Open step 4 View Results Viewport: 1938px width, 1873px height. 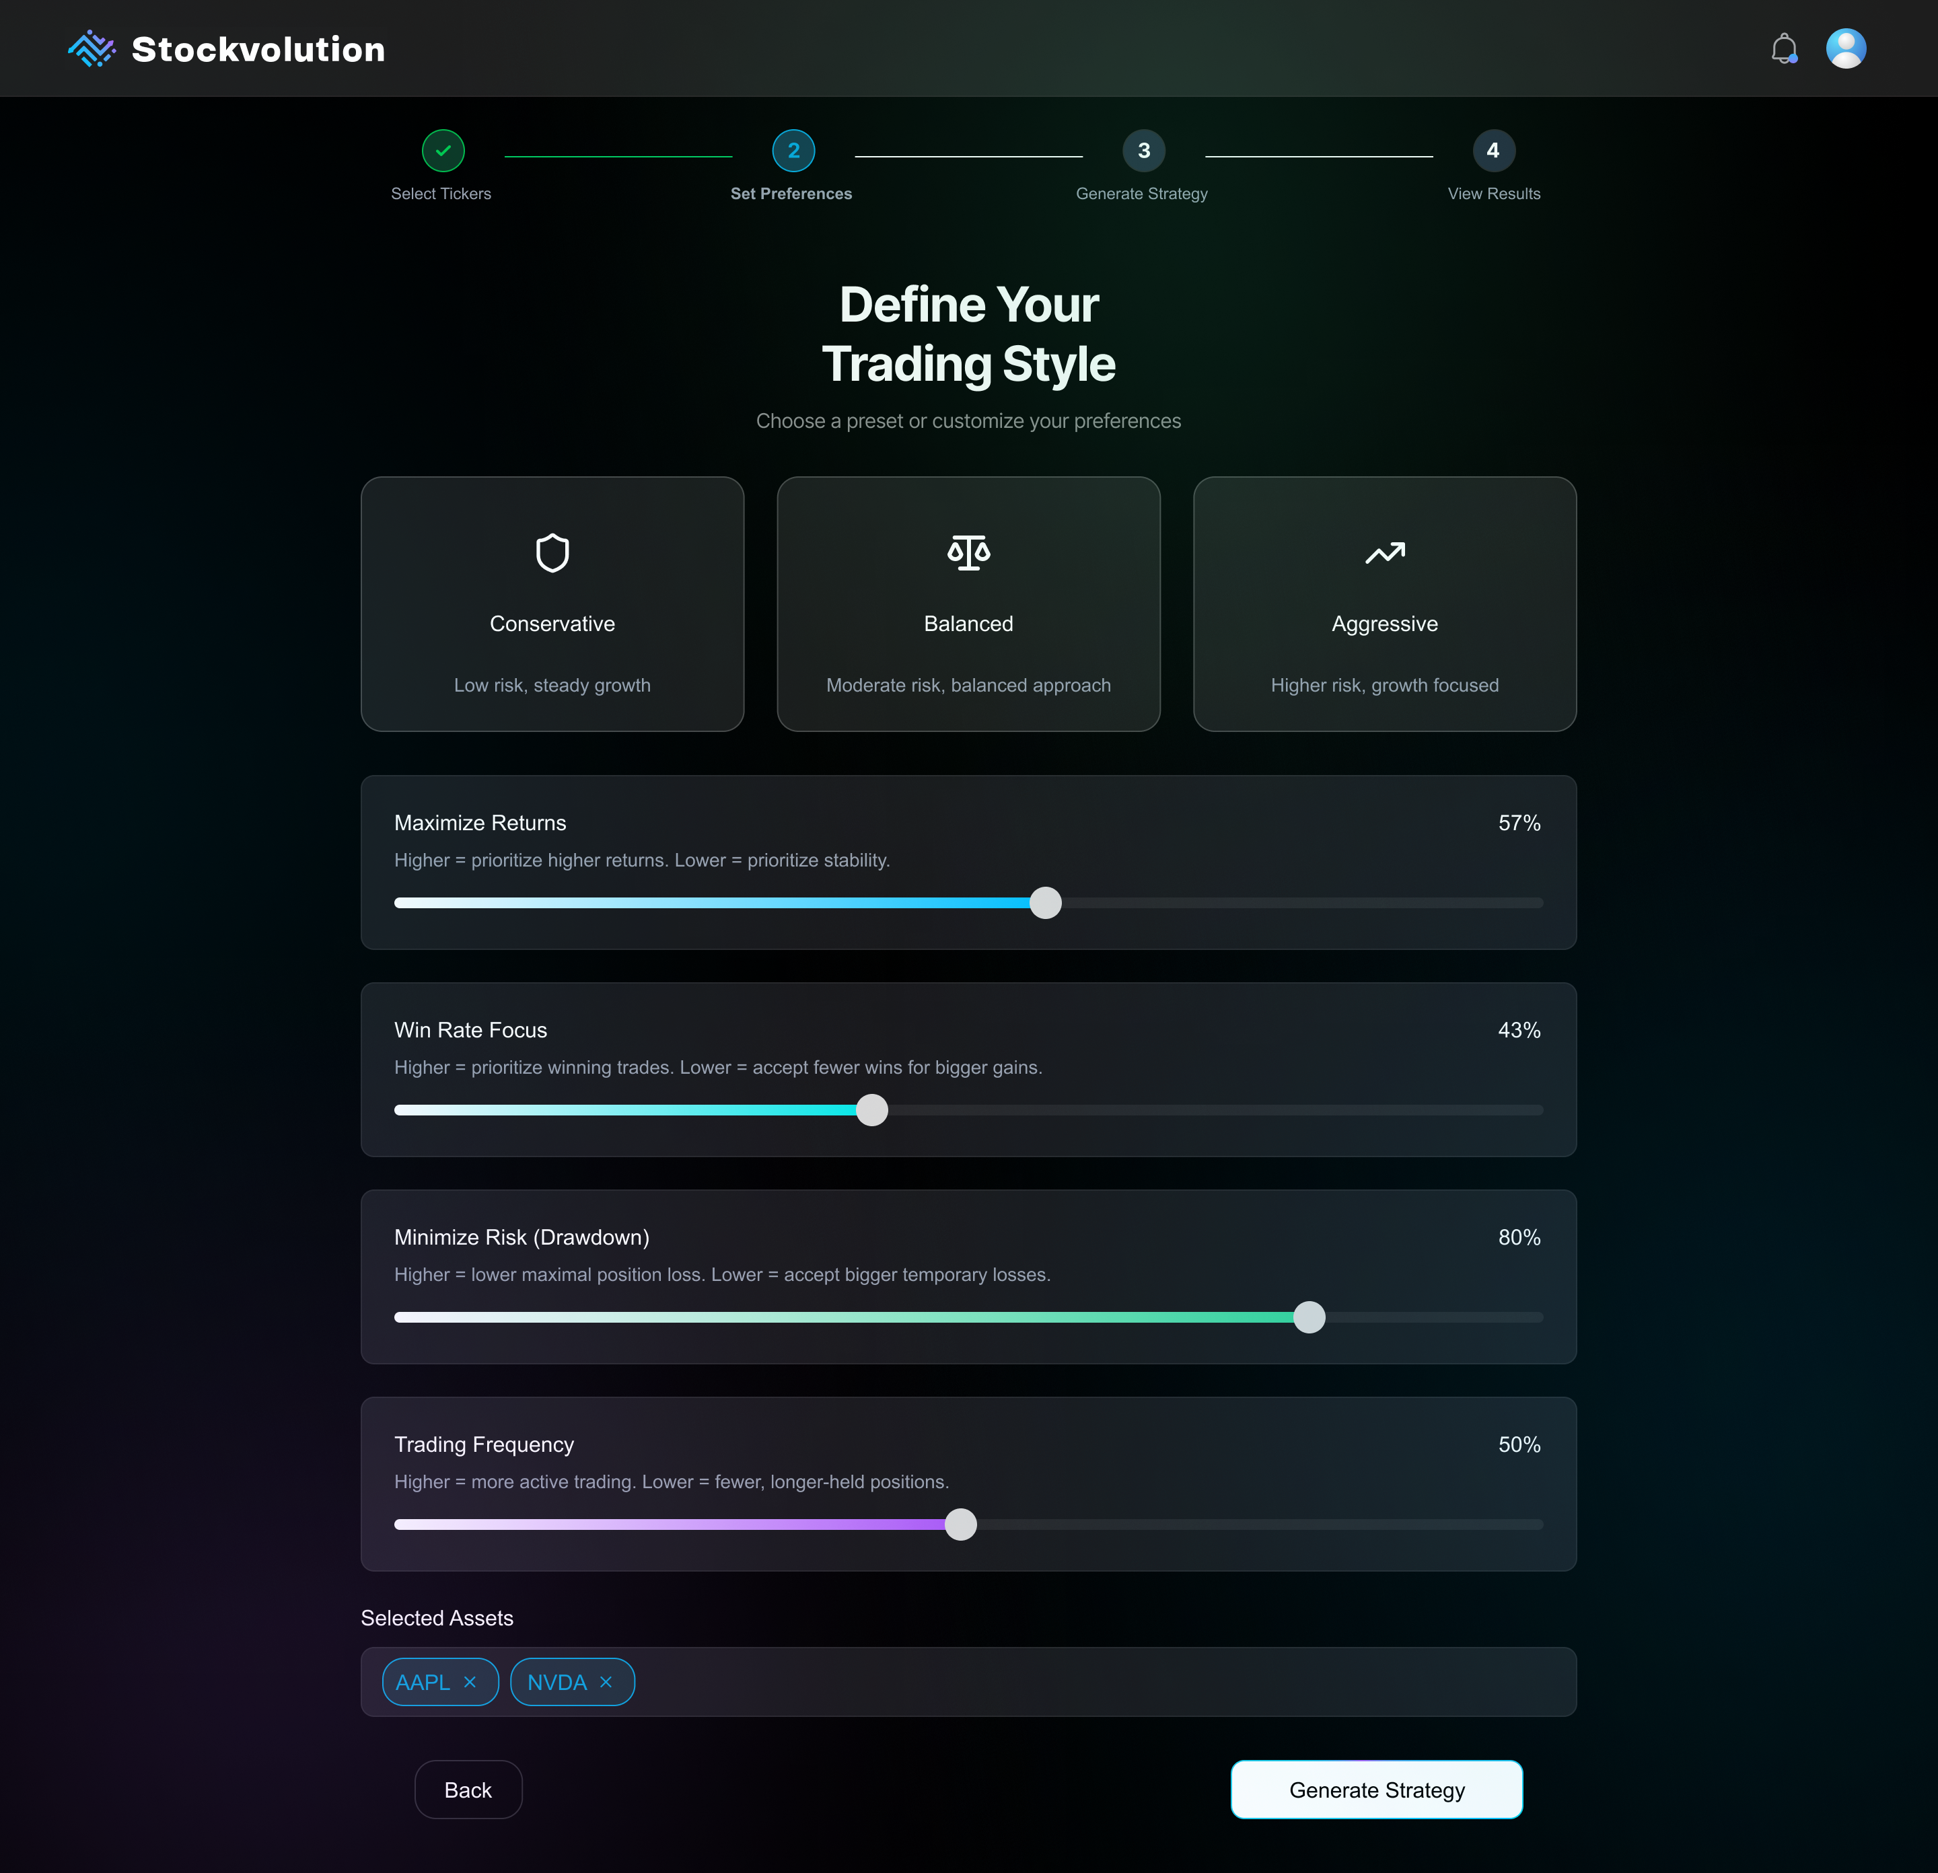pos(1493,151)
